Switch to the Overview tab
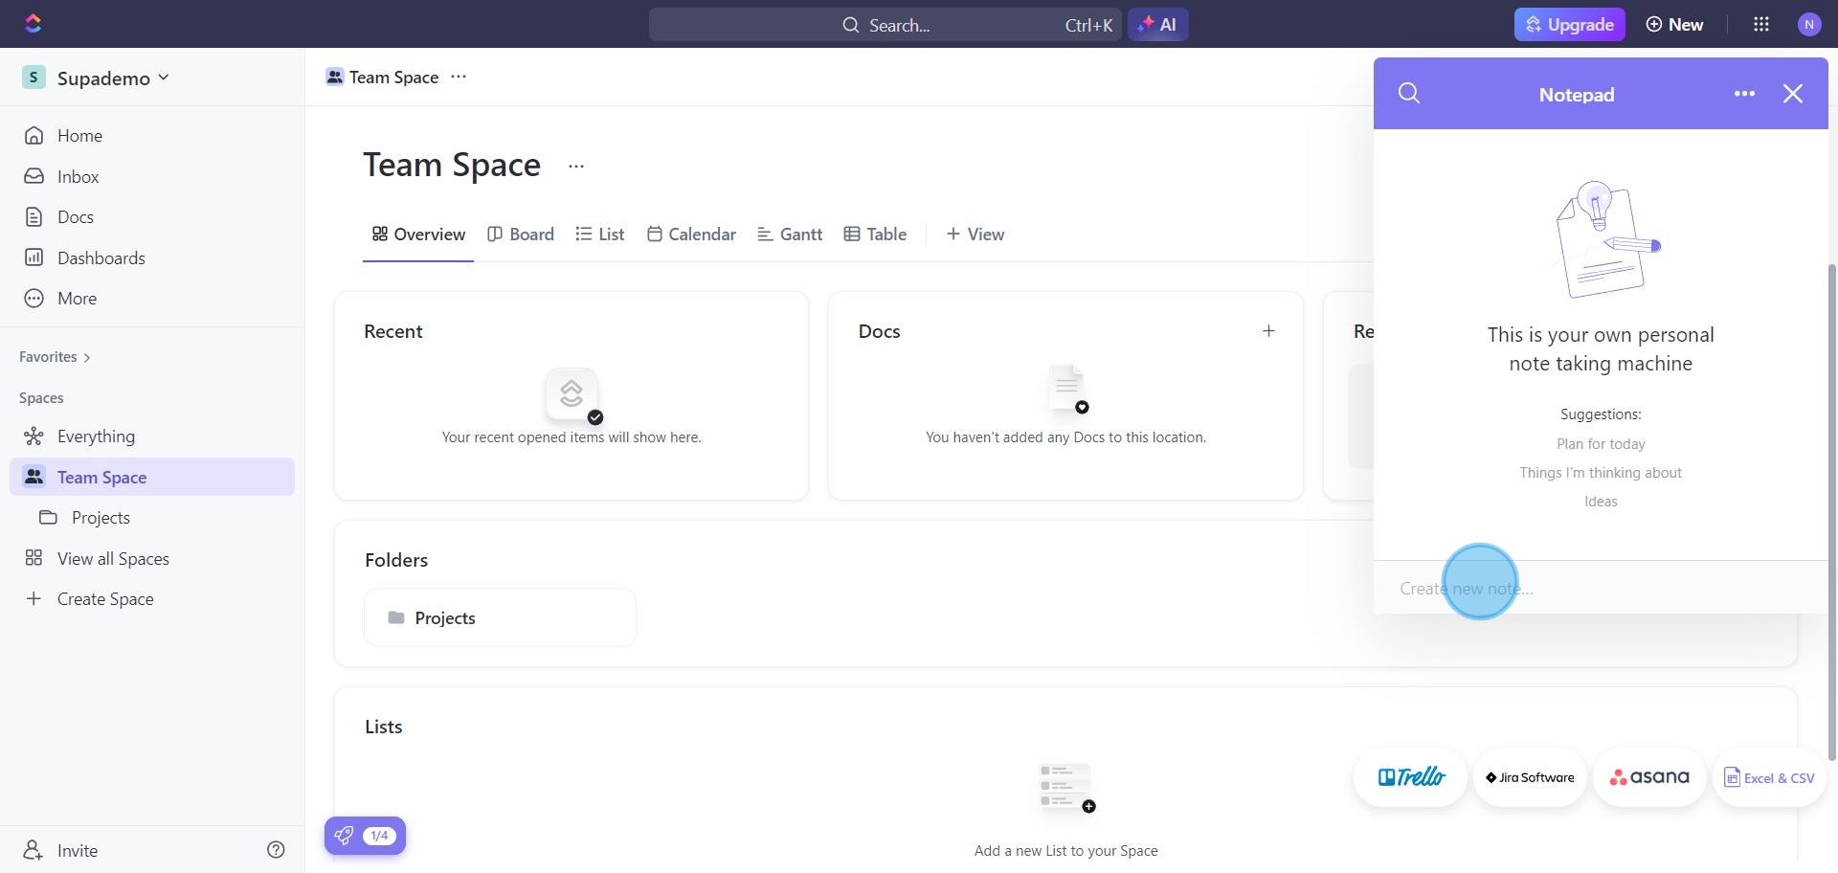This screenshot has height=873, width=1838. [x=418, y=235]
